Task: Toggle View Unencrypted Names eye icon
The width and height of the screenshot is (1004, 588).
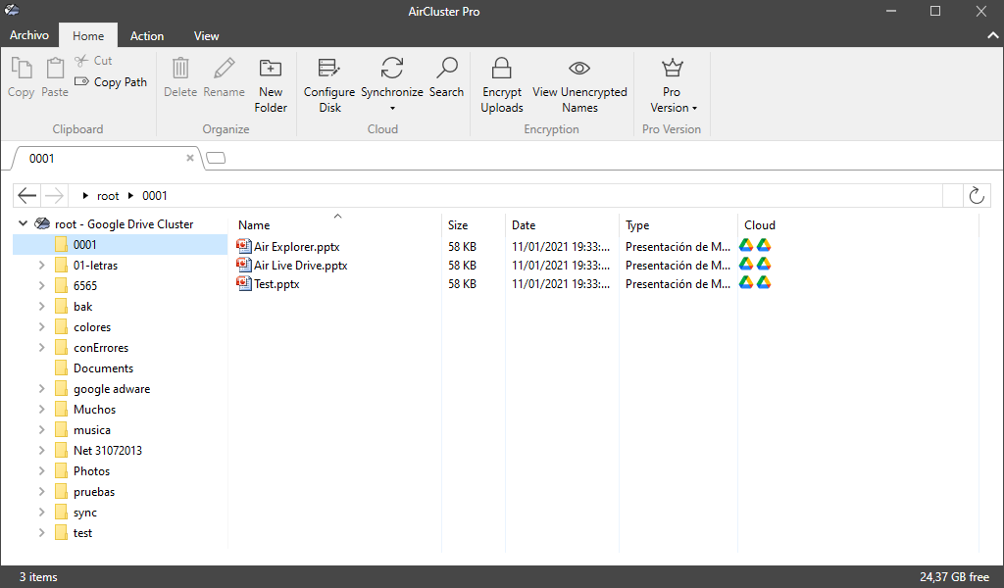Action: click(579, 68)
